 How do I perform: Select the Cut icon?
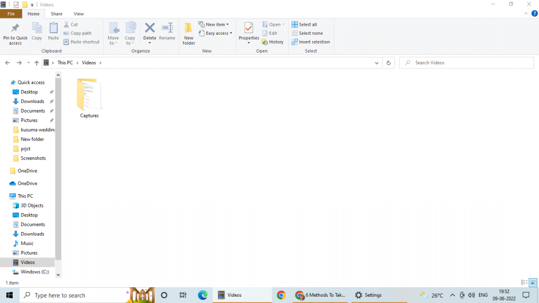point(71,24)
